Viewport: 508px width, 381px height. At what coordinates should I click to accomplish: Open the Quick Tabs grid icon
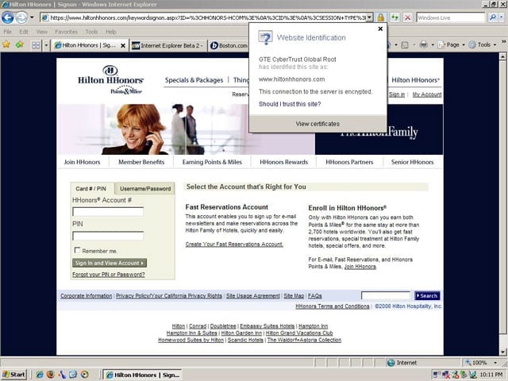36,45
